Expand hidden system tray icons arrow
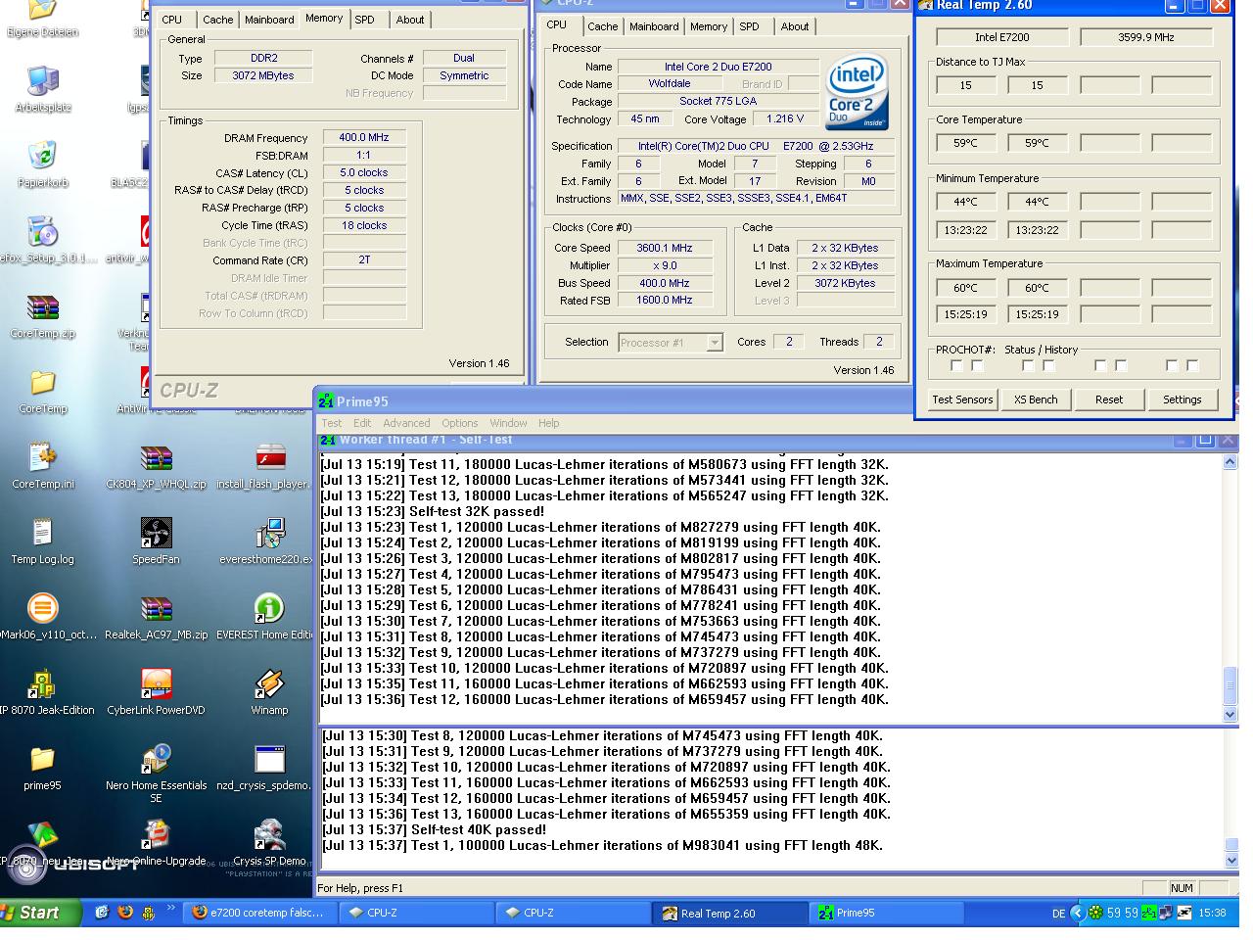 pyautogui.click(x=1078, y=913)
